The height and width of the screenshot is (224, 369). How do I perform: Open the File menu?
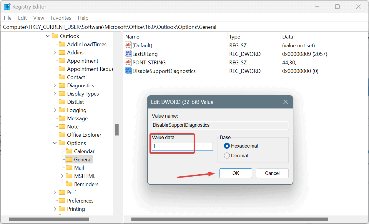point(8,18)
